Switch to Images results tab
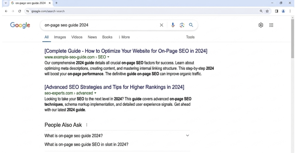The image size is (296, 153). tap(60, 37)
